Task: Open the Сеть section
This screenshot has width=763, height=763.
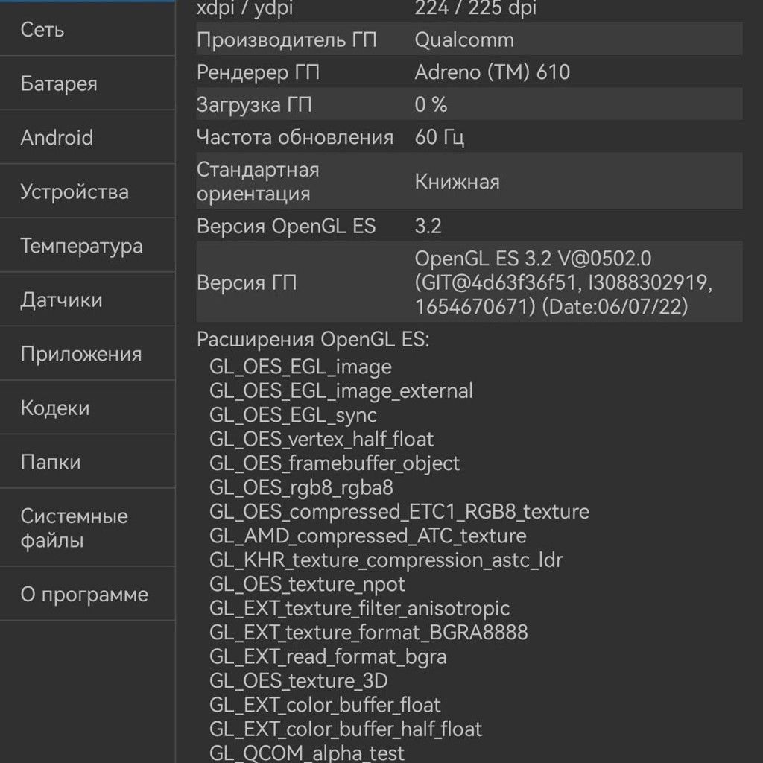Action: [88, 29]
